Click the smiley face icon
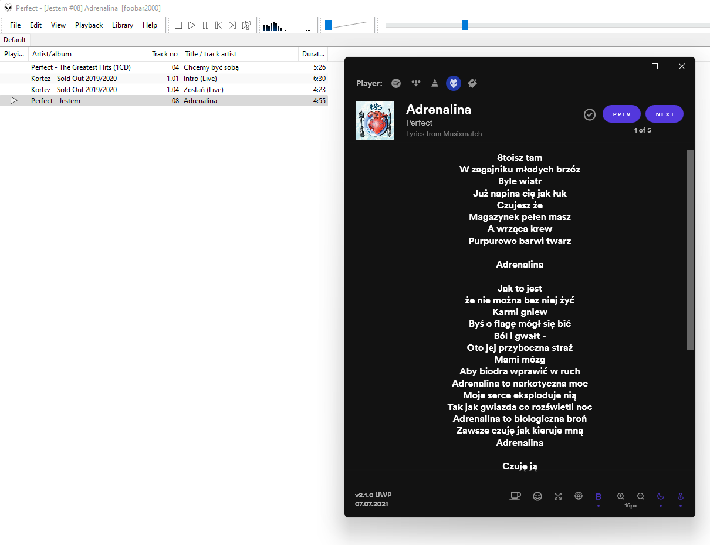The height and width of the screenshot is (545, 710). [537, 496]
